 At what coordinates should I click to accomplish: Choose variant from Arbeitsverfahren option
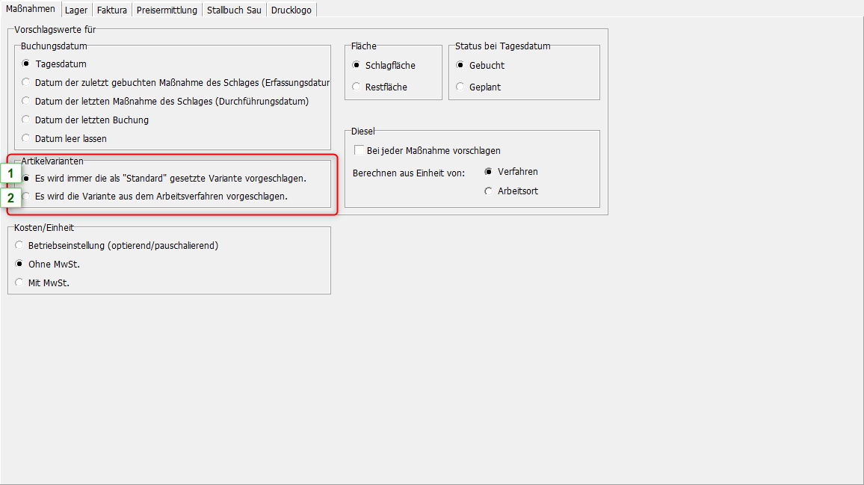pos(28,197)
